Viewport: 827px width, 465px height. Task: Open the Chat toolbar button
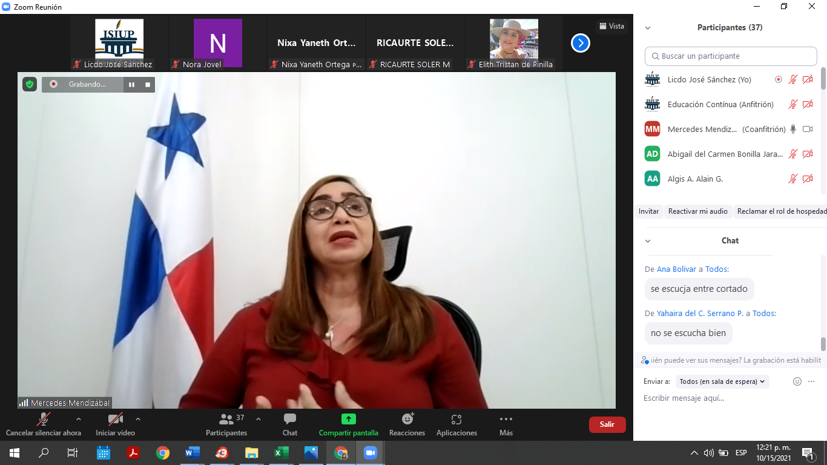coord(290,424)
